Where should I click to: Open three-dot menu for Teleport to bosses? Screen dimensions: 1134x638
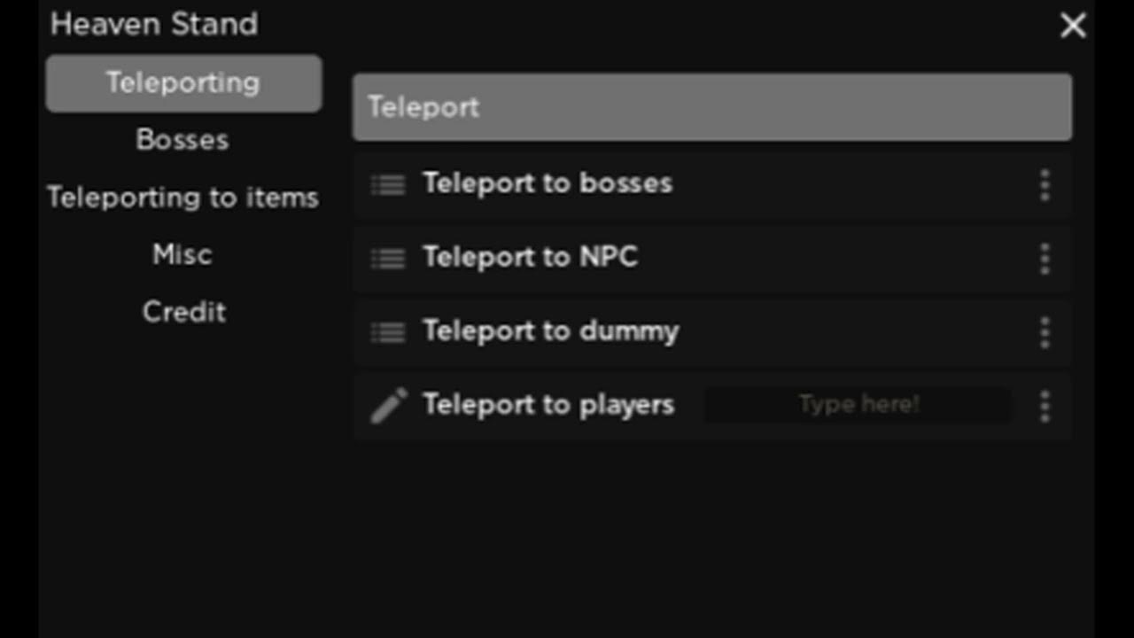pyautogui.click(x=1045, y=185)
